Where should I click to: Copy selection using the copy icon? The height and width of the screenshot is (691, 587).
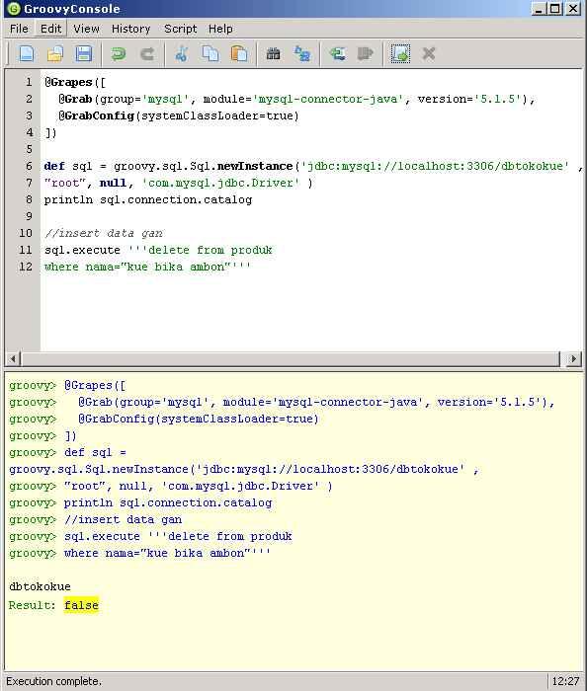(x=210, y=53)
